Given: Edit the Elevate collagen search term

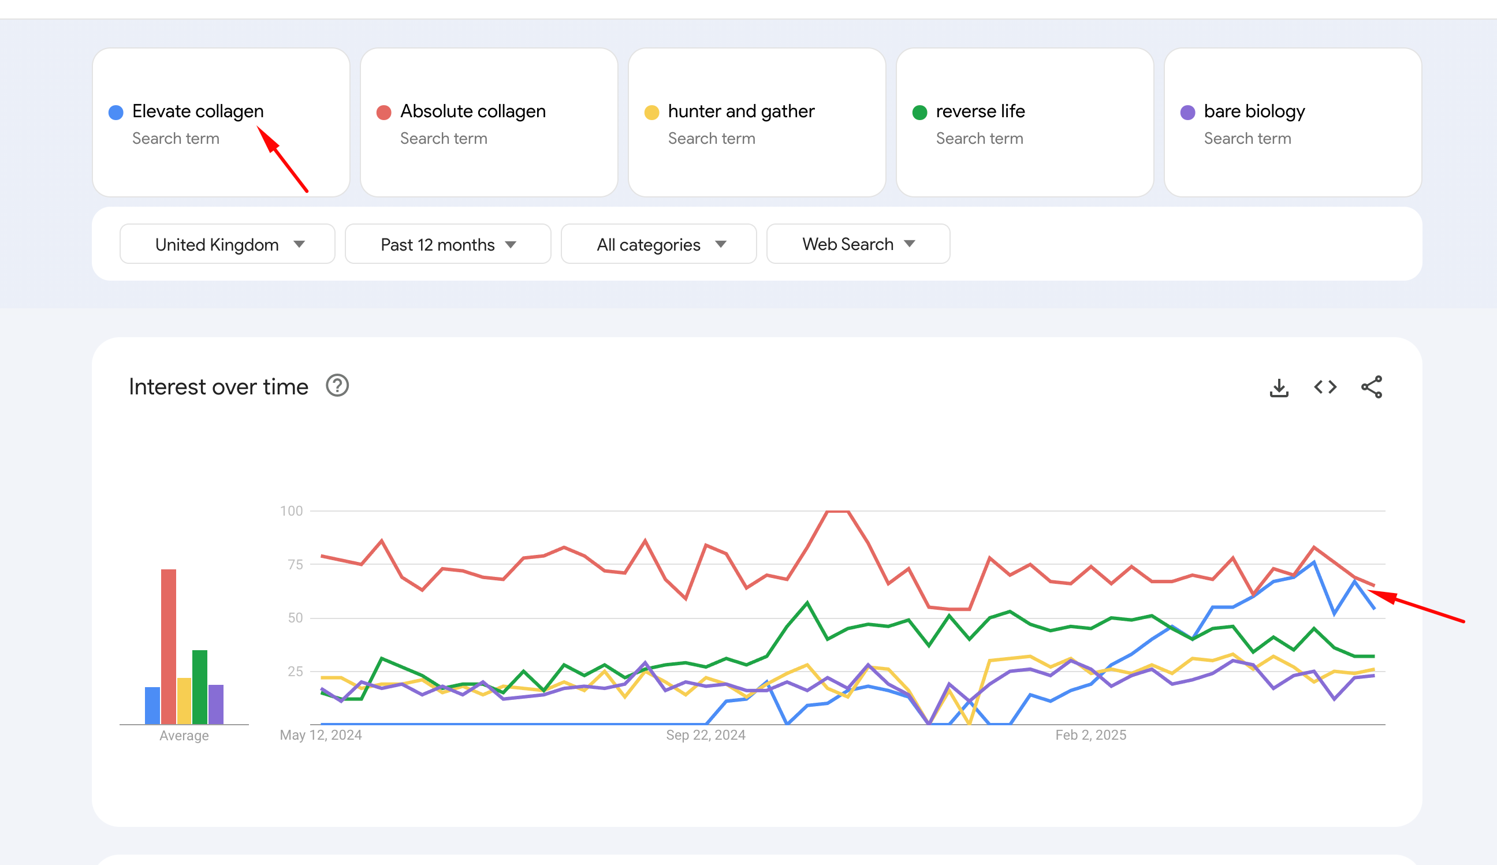Looking at the screenshot, I should [x=197, y=111].
